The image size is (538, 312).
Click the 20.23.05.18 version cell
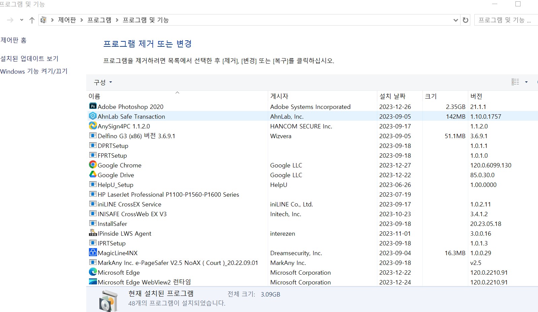click(486, 224)
